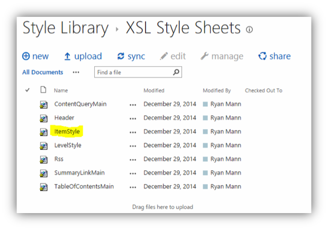Click the manage text link
The image size is (328, 230).
coord(227,57)
